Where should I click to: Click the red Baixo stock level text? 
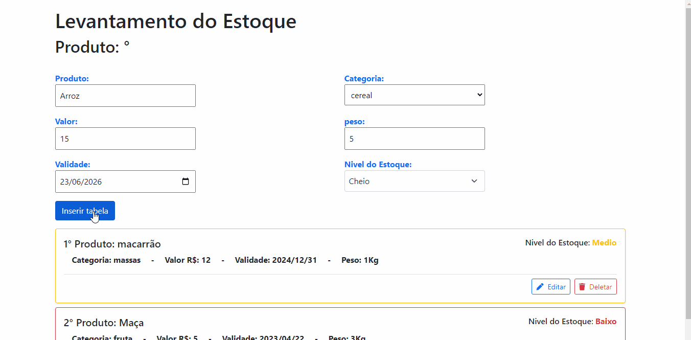606,322
